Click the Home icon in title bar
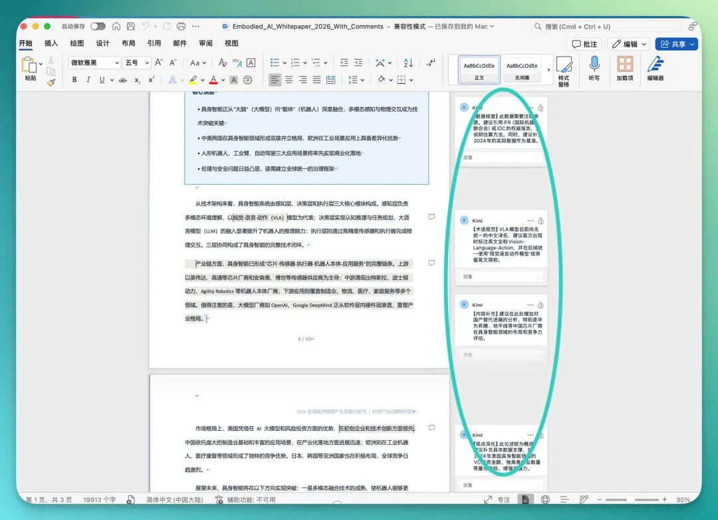 click(116, 26)
